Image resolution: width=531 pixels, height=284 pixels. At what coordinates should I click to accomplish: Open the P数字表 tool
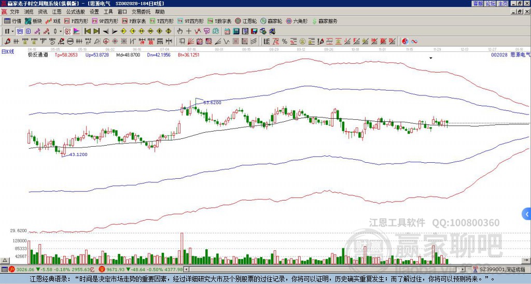coord(134,21)
